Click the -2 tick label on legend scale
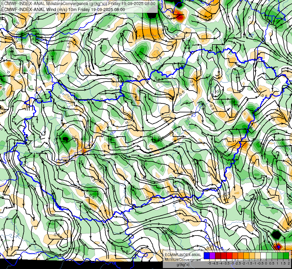292x269 pixels. (x=244, y=263)
